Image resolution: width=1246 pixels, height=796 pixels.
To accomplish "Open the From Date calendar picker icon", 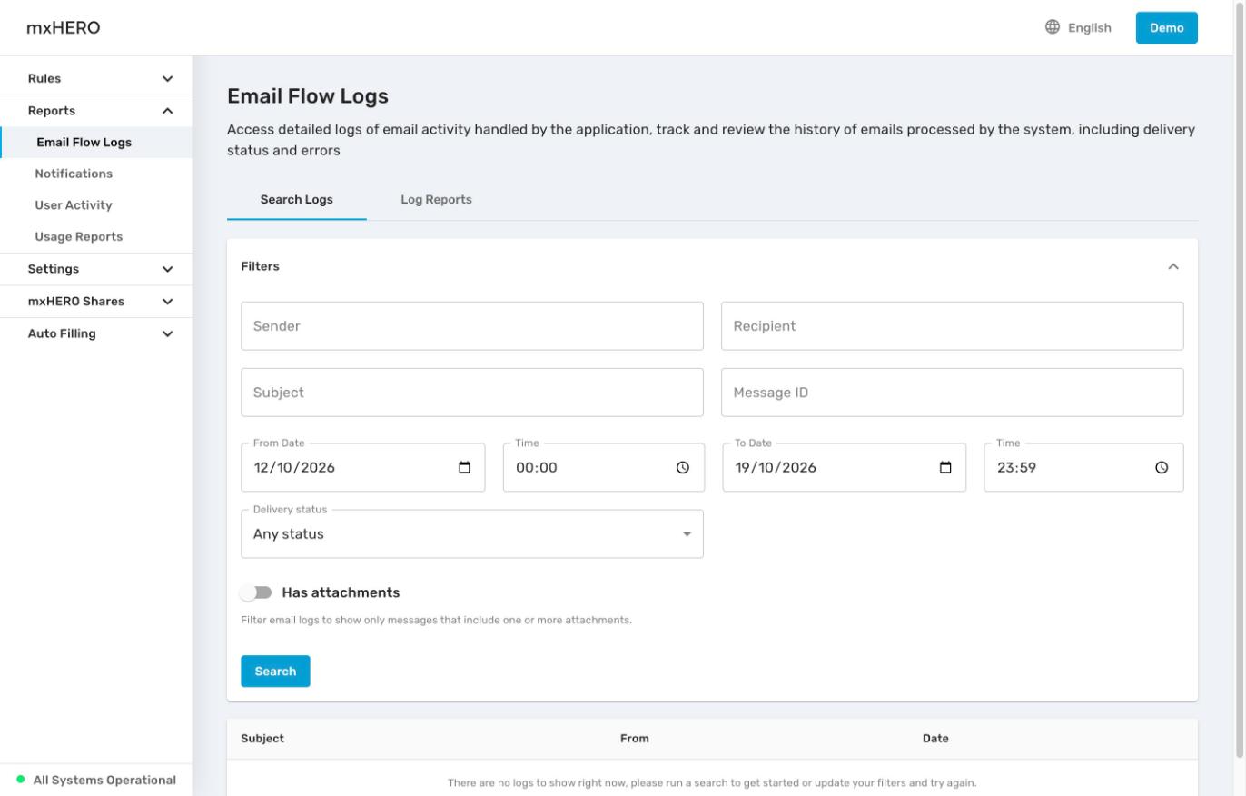I will (x=464, y=468).
